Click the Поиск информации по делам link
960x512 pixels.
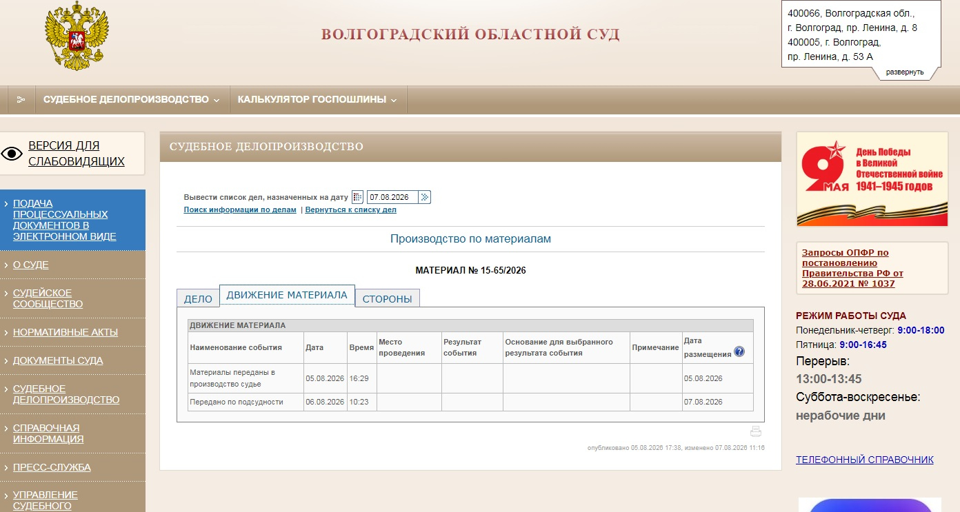tap(240, 209)
